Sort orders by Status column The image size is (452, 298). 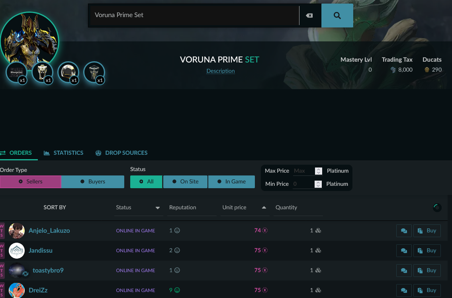pyautogui.click(x=138, y=208)
